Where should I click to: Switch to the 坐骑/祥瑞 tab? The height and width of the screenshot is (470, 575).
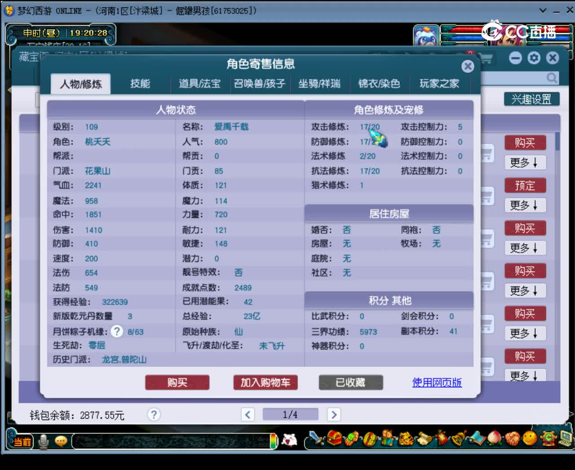coord(319,84)
